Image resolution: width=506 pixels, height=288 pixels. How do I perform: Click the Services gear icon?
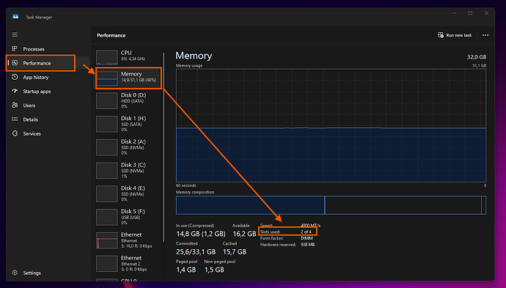coord(15,133)
